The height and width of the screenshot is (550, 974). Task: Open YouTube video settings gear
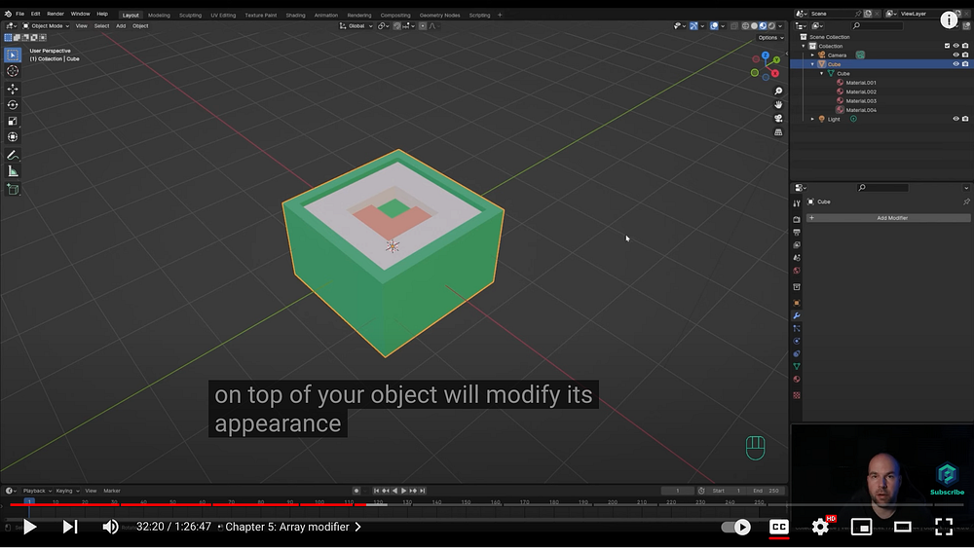pyautogui.click(x=820, y=527)
